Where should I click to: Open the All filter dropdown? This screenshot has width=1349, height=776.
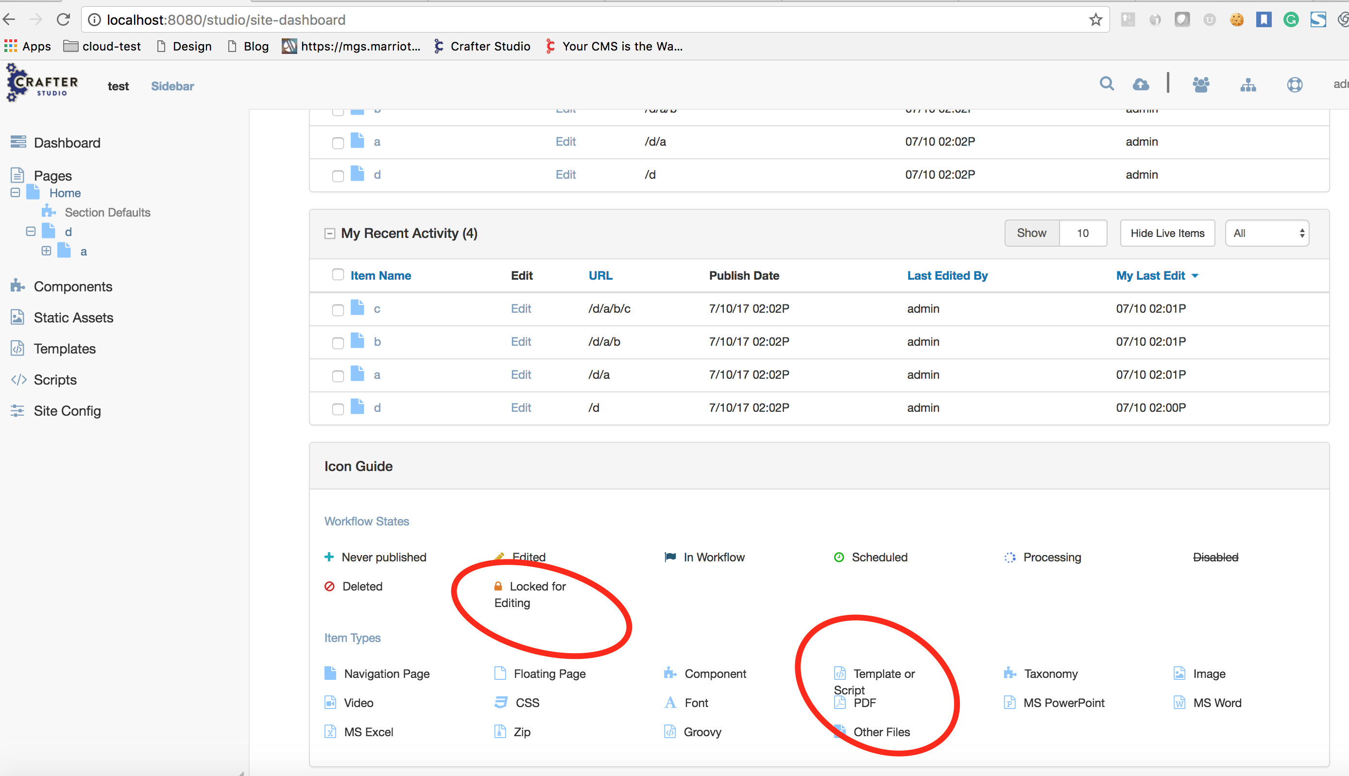click(1267, 234)
